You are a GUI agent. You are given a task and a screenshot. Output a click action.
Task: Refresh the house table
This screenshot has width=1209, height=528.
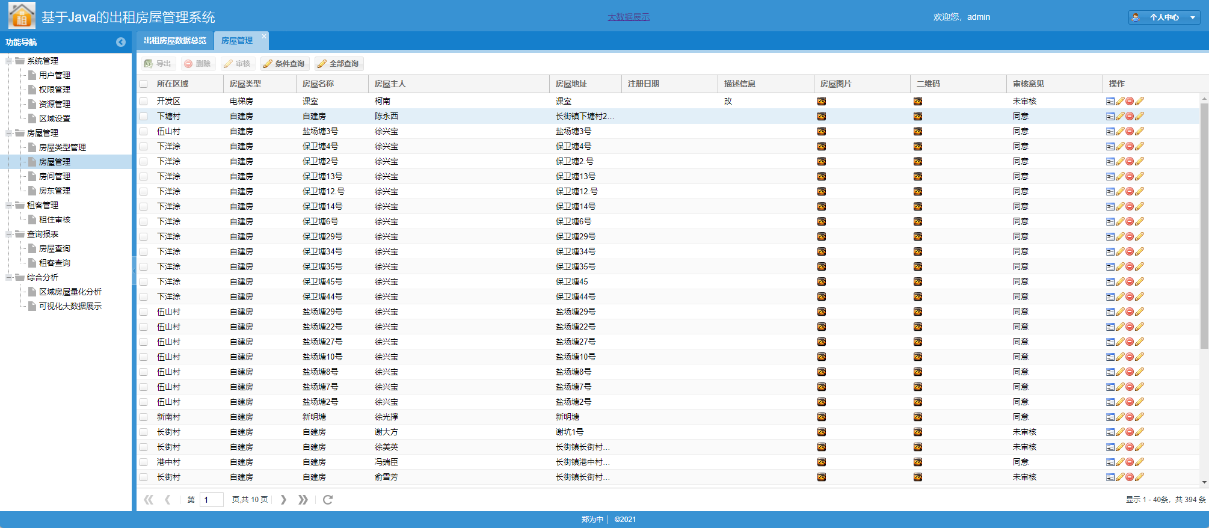328,500
